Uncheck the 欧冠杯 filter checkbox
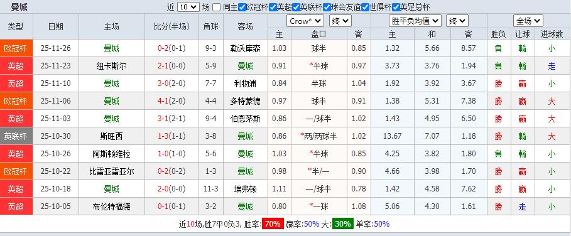This screenshot has width=571, height=236. click(242, 7)
